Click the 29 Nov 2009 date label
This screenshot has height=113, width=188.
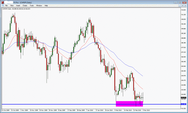pos(53,110)
